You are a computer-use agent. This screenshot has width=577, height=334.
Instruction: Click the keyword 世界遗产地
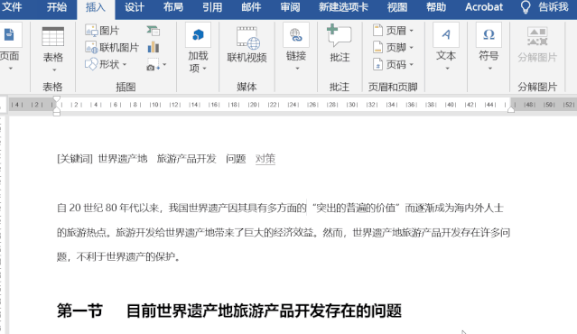[x=123, y=159]
